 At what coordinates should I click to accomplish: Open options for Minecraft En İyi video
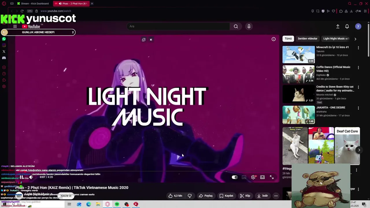coord(358,48)
